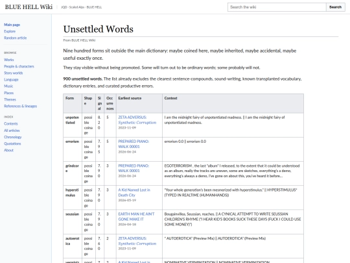Click the date 2023-11-09 in unpotentiated row

[127, 128]
